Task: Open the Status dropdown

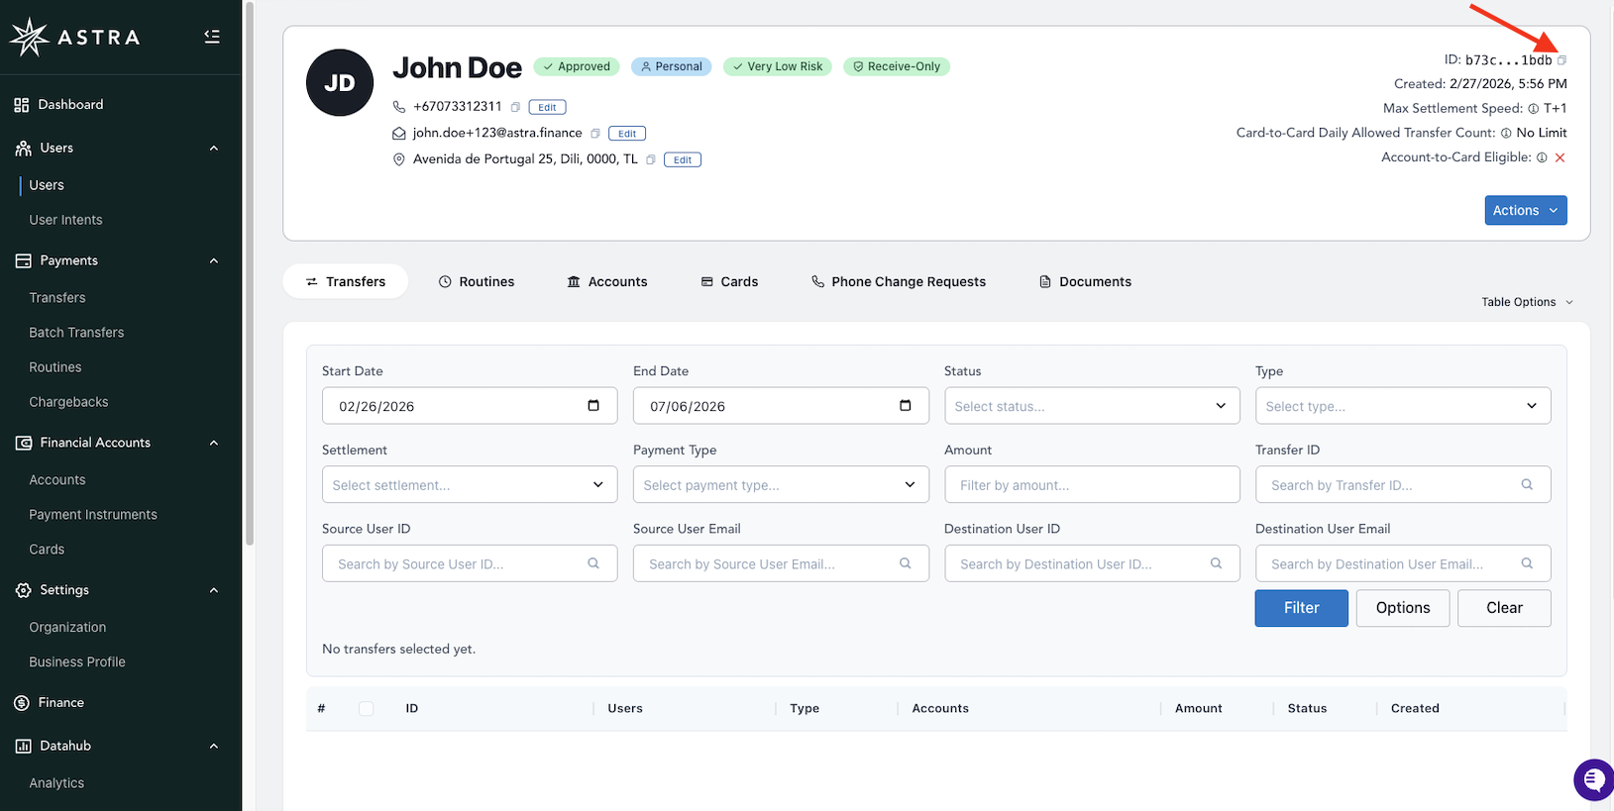Action: coord(1092,406)
